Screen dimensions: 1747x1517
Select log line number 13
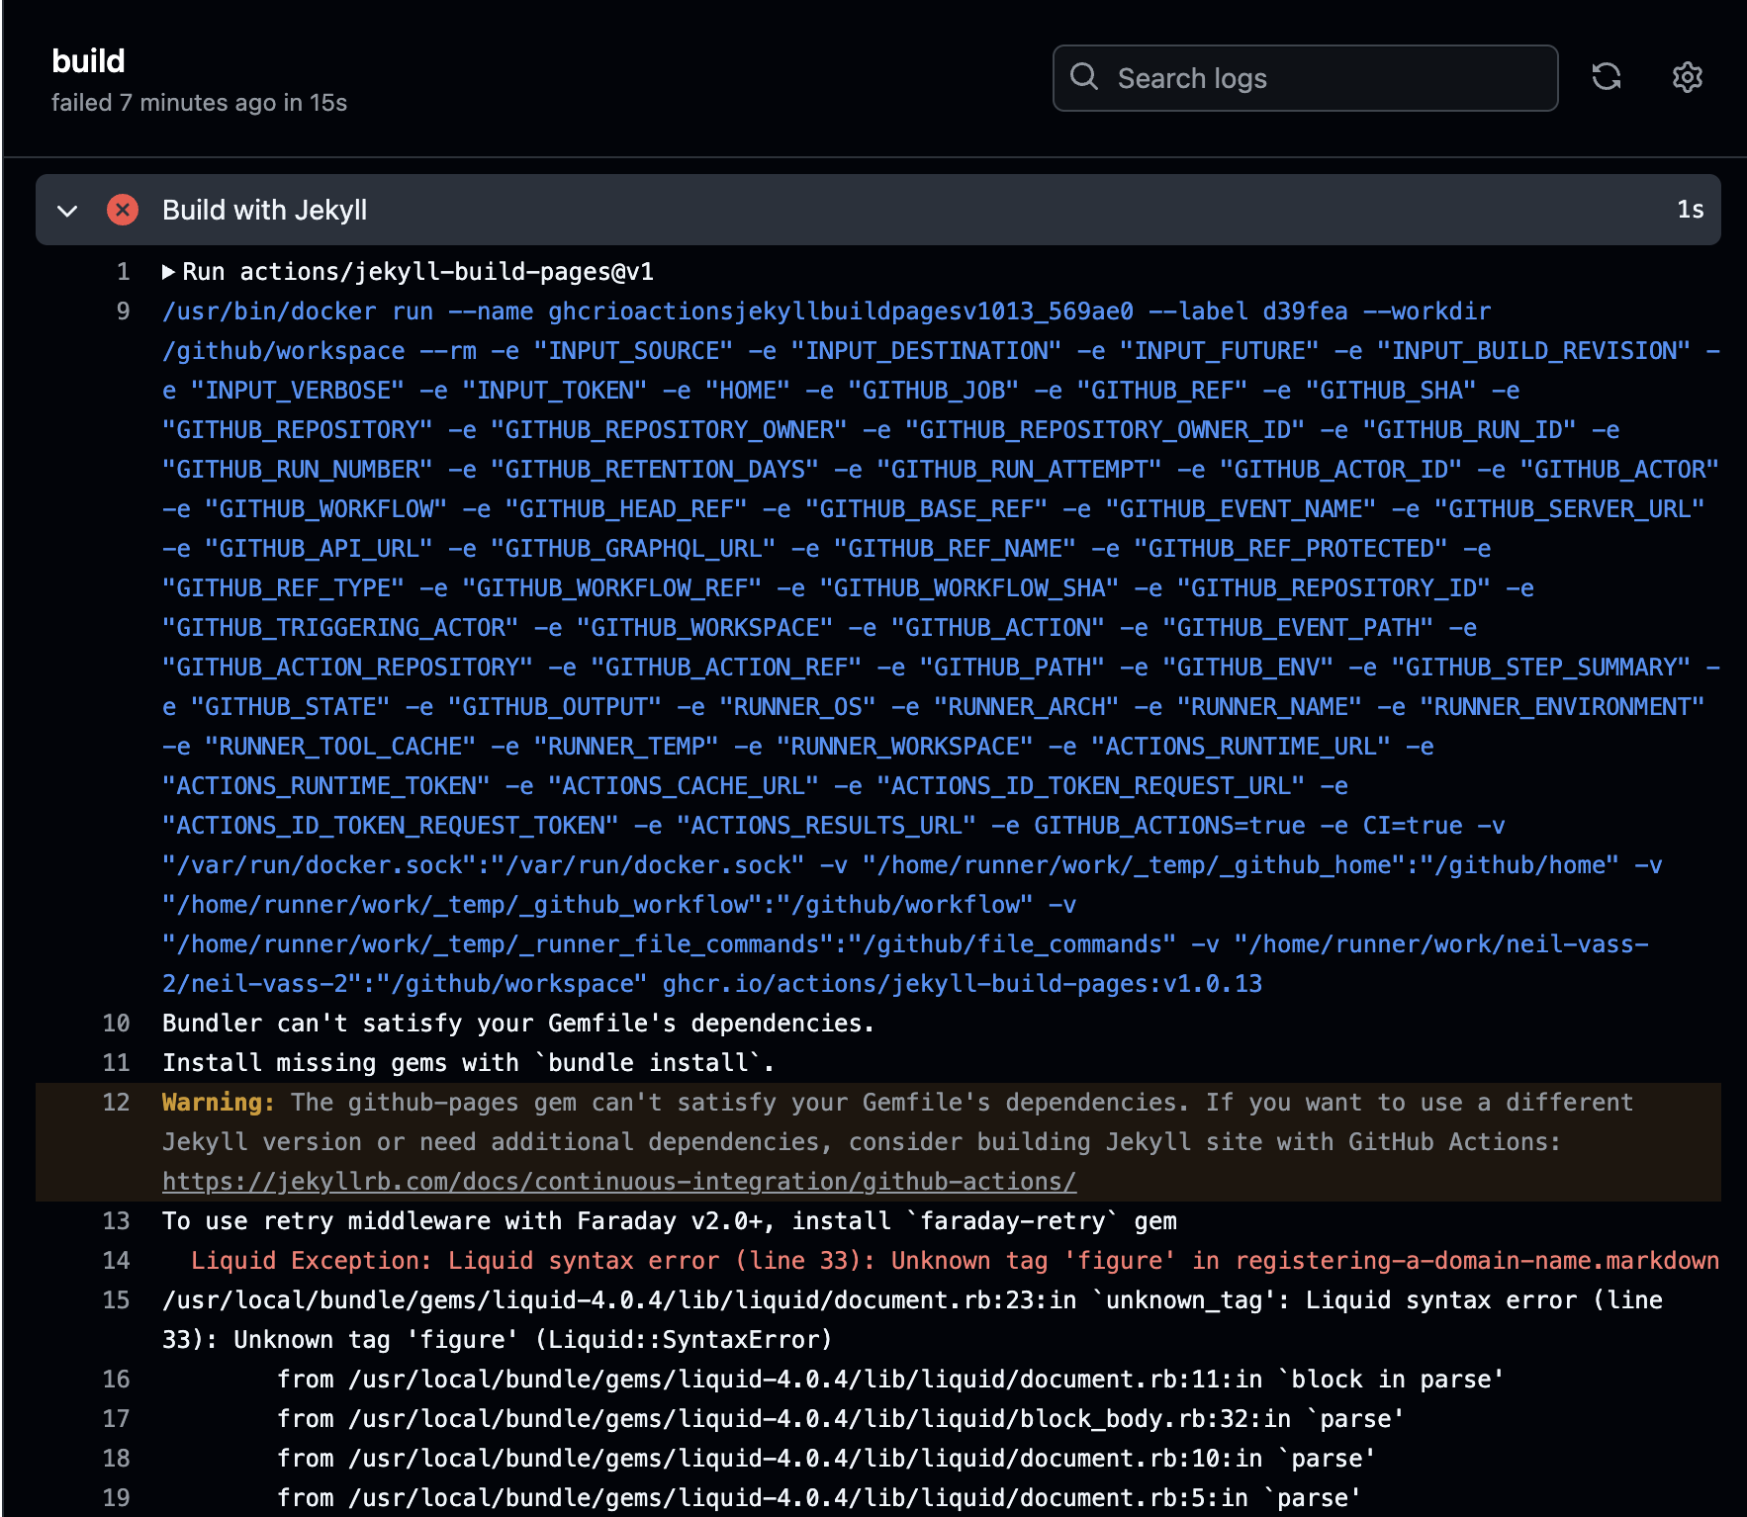(x=117, y=1221)
